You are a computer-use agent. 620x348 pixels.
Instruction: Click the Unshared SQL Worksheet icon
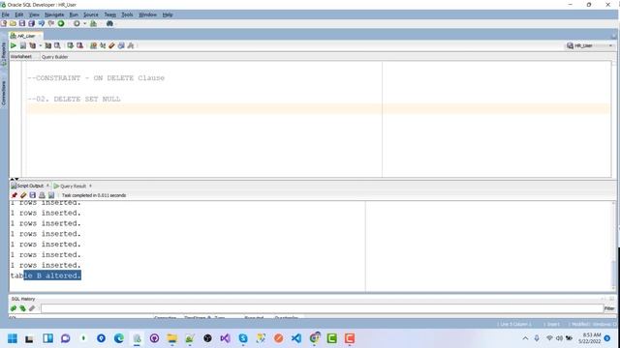click(x=93, y=45)
